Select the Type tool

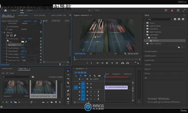[x=68, y=103]
